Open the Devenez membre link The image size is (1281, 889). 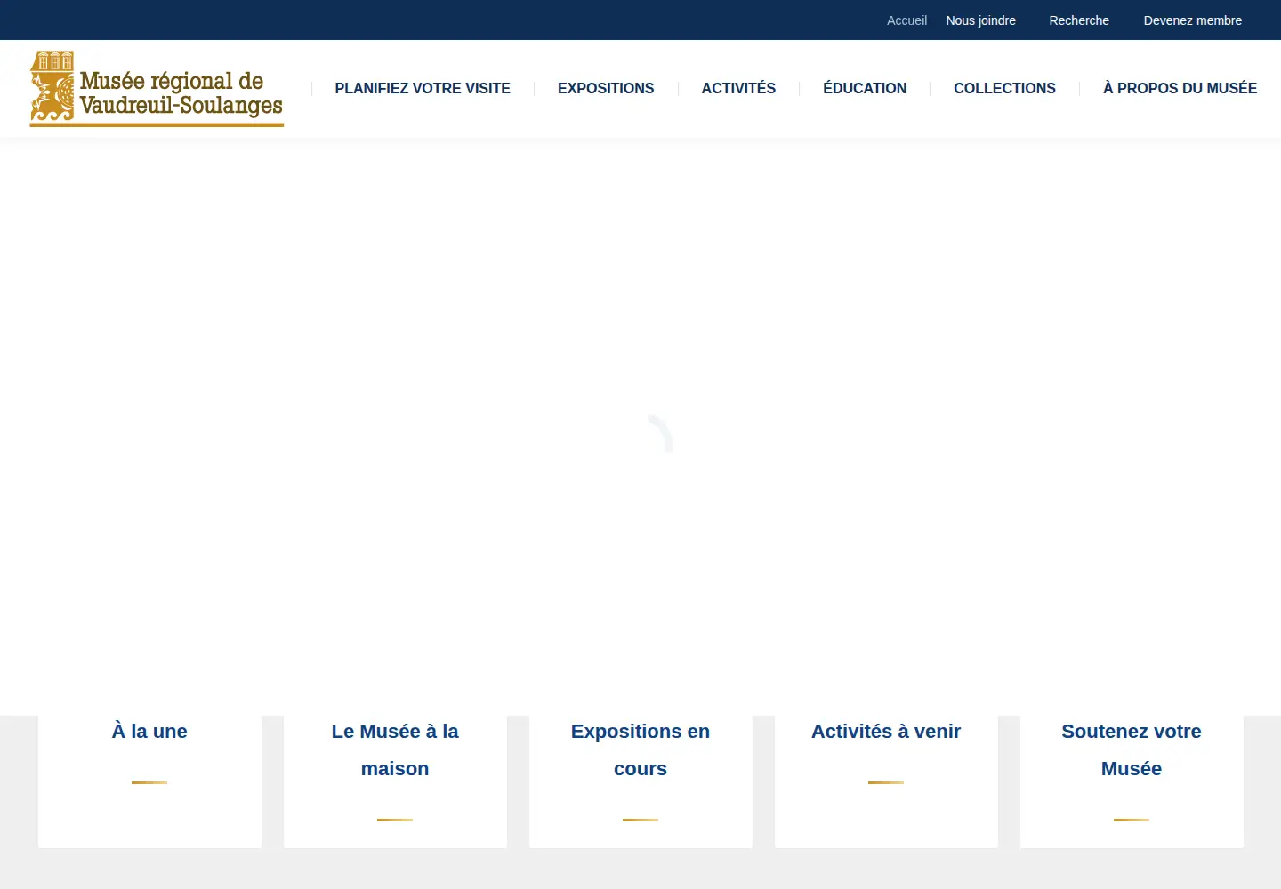[1192, 20]
